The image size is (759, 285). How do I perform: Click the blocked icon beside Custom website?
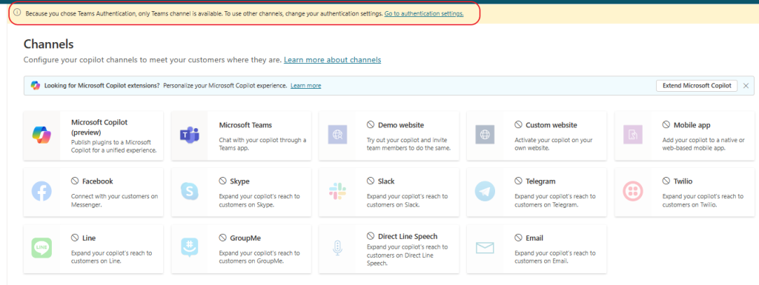tap(518, 124)
